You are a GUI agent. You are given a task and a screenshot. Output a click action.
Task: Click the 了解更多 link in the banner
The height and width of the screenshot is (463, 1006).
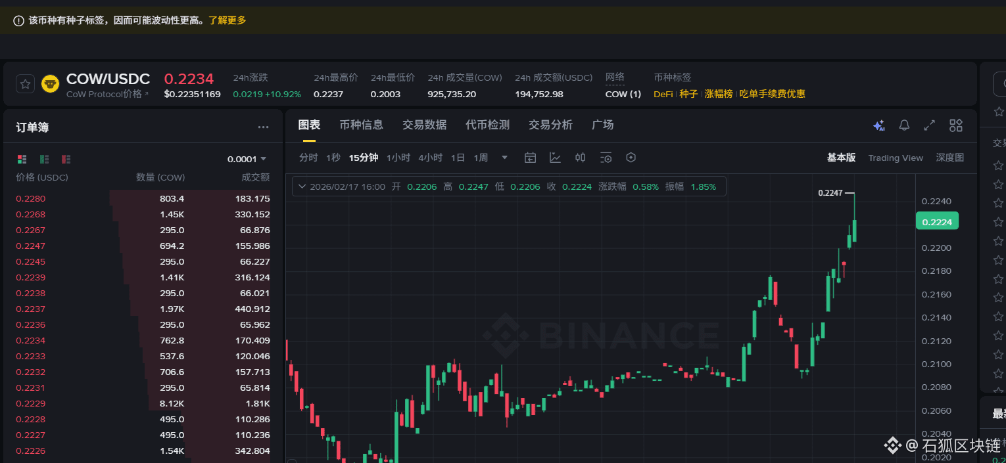click(x=228, y=20)
